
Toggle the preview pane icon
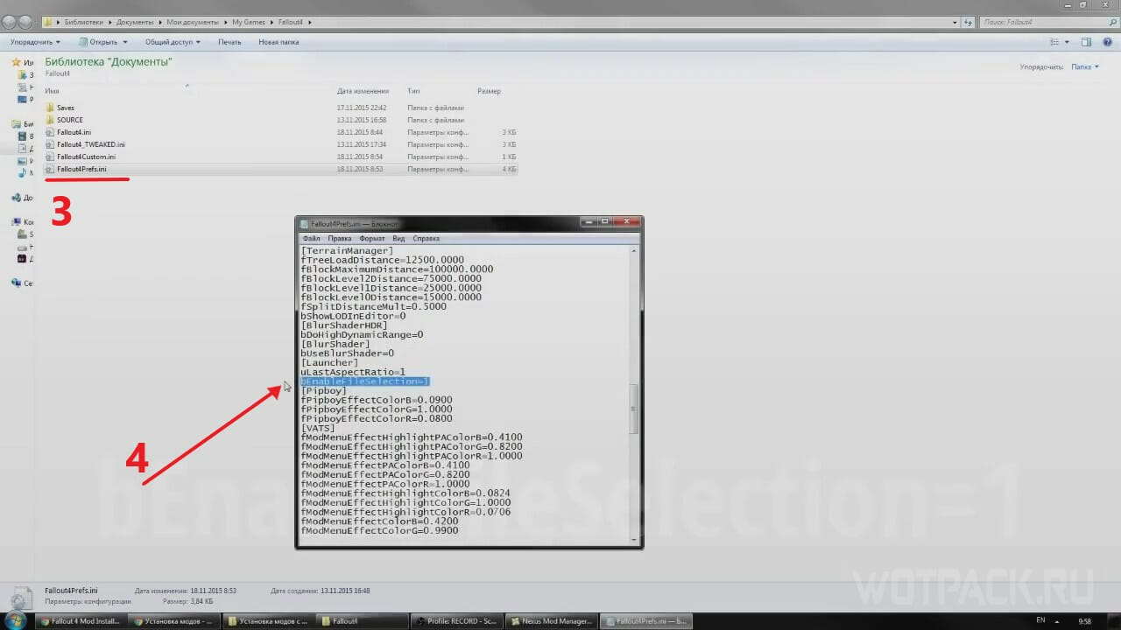(1086, 42)
